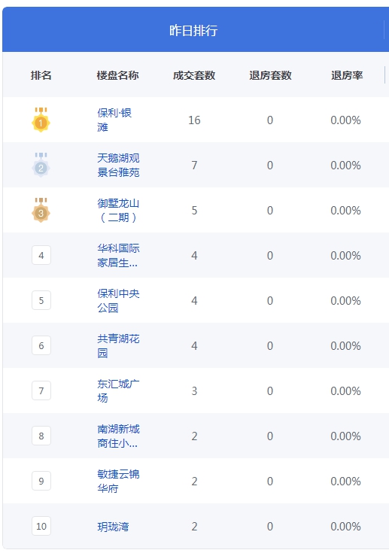Open the 保利中央公园 property link
389x553 pixels.
118,300
